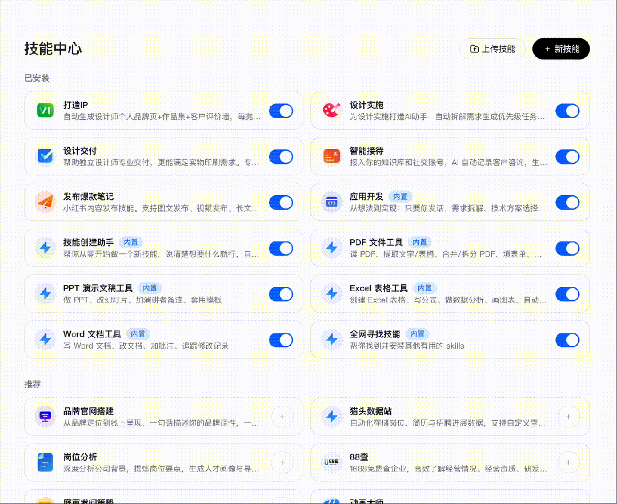Select the 品牌官网搭建 monitor icon
The width and height of the screenshot is (617, 504).
45,417
